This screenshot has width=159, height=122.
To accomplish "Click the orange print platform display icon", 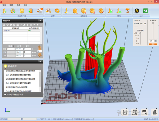I will [x=128, y=11].
